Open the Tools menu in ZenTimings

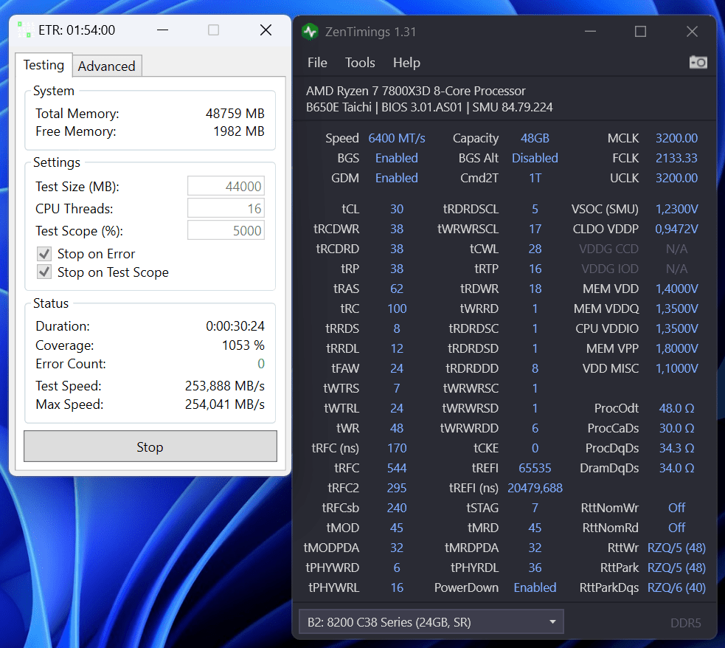[x=360, y=63]
